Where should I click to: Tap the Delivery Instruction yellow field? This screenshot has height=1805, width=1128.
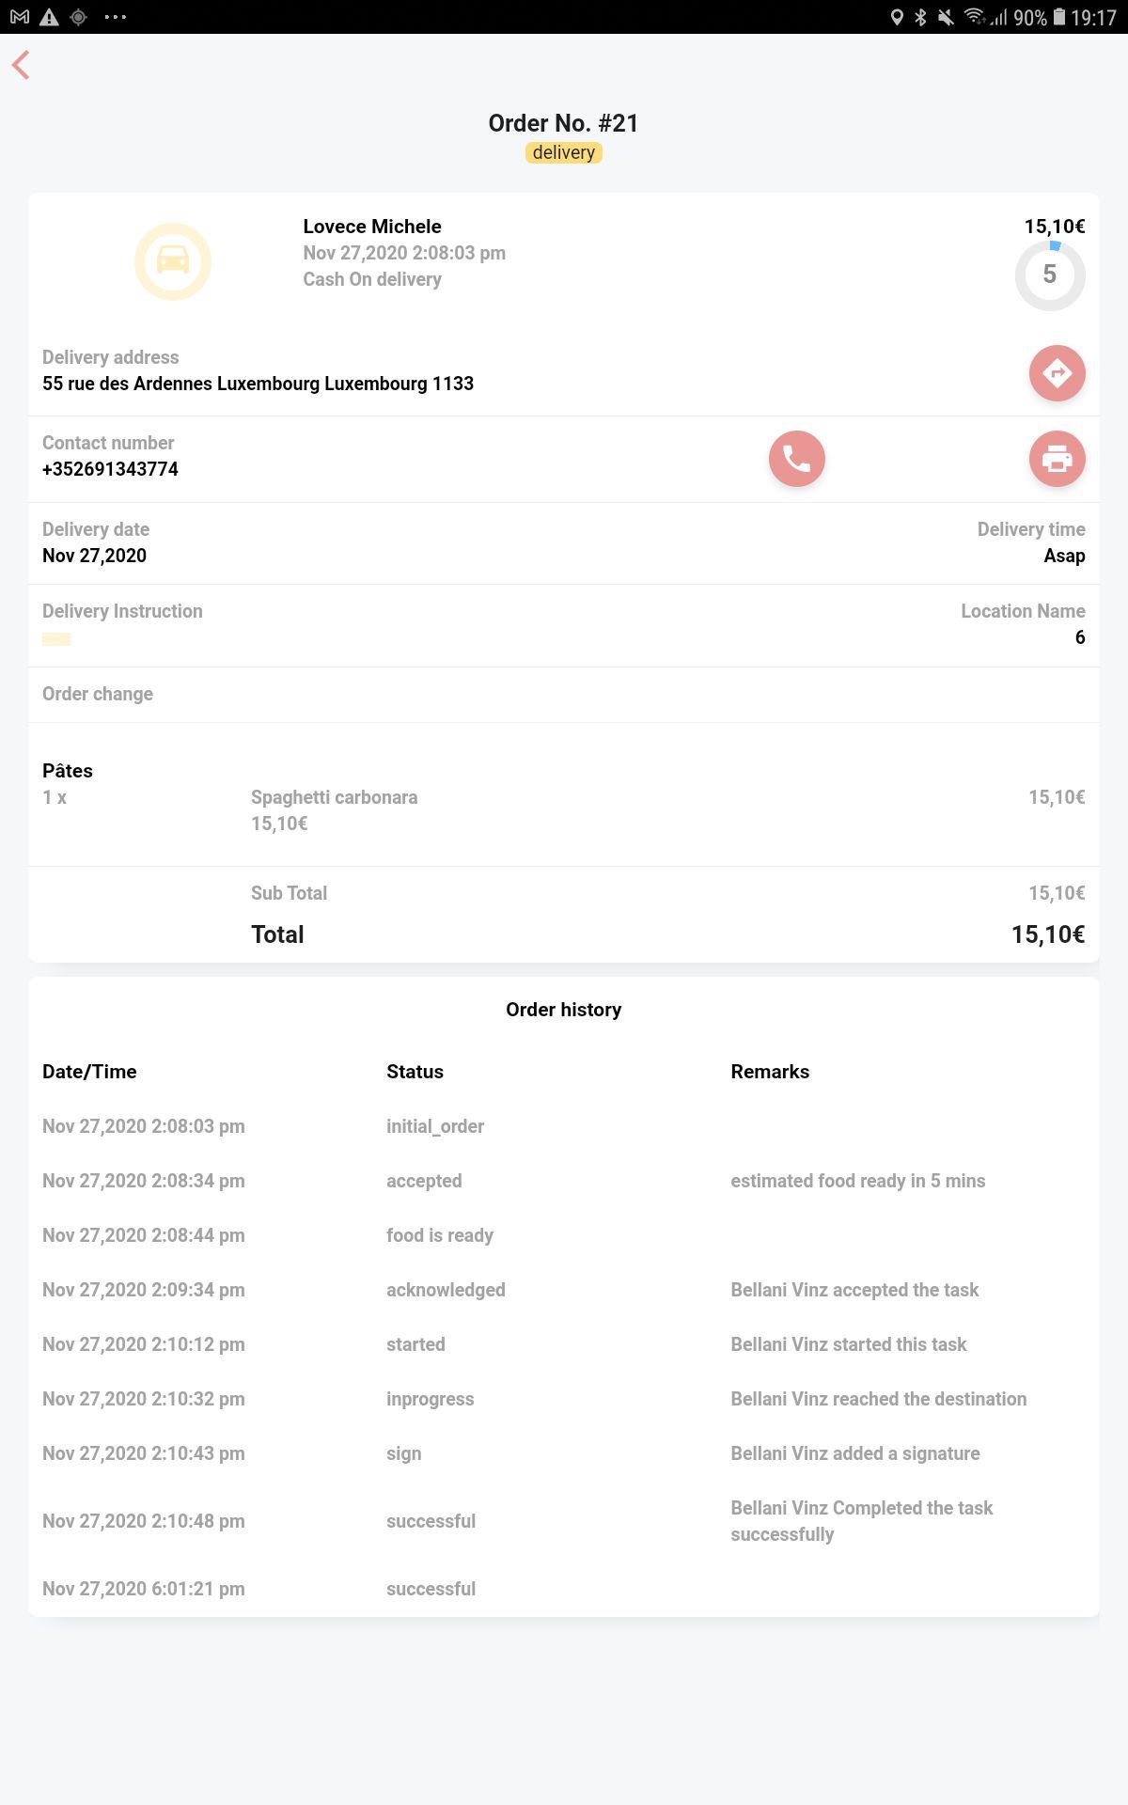tap(56, 639)
